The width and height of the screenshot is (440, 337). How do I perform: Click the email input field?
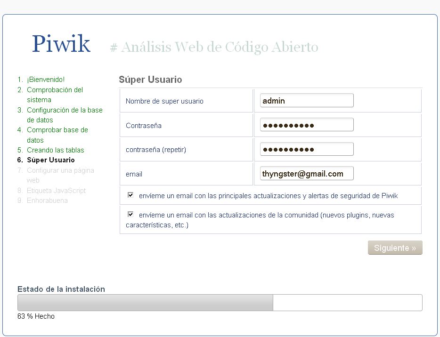(x=307, y=174)
